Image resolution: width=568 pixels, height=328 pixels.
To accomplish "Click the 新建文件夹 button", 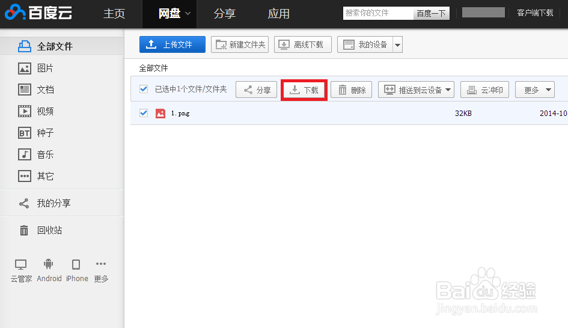I will (x=240, y=44).
